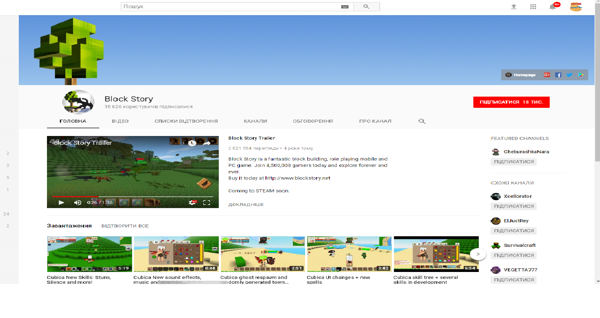Open Cubica skill tree thumbnail

436,254
